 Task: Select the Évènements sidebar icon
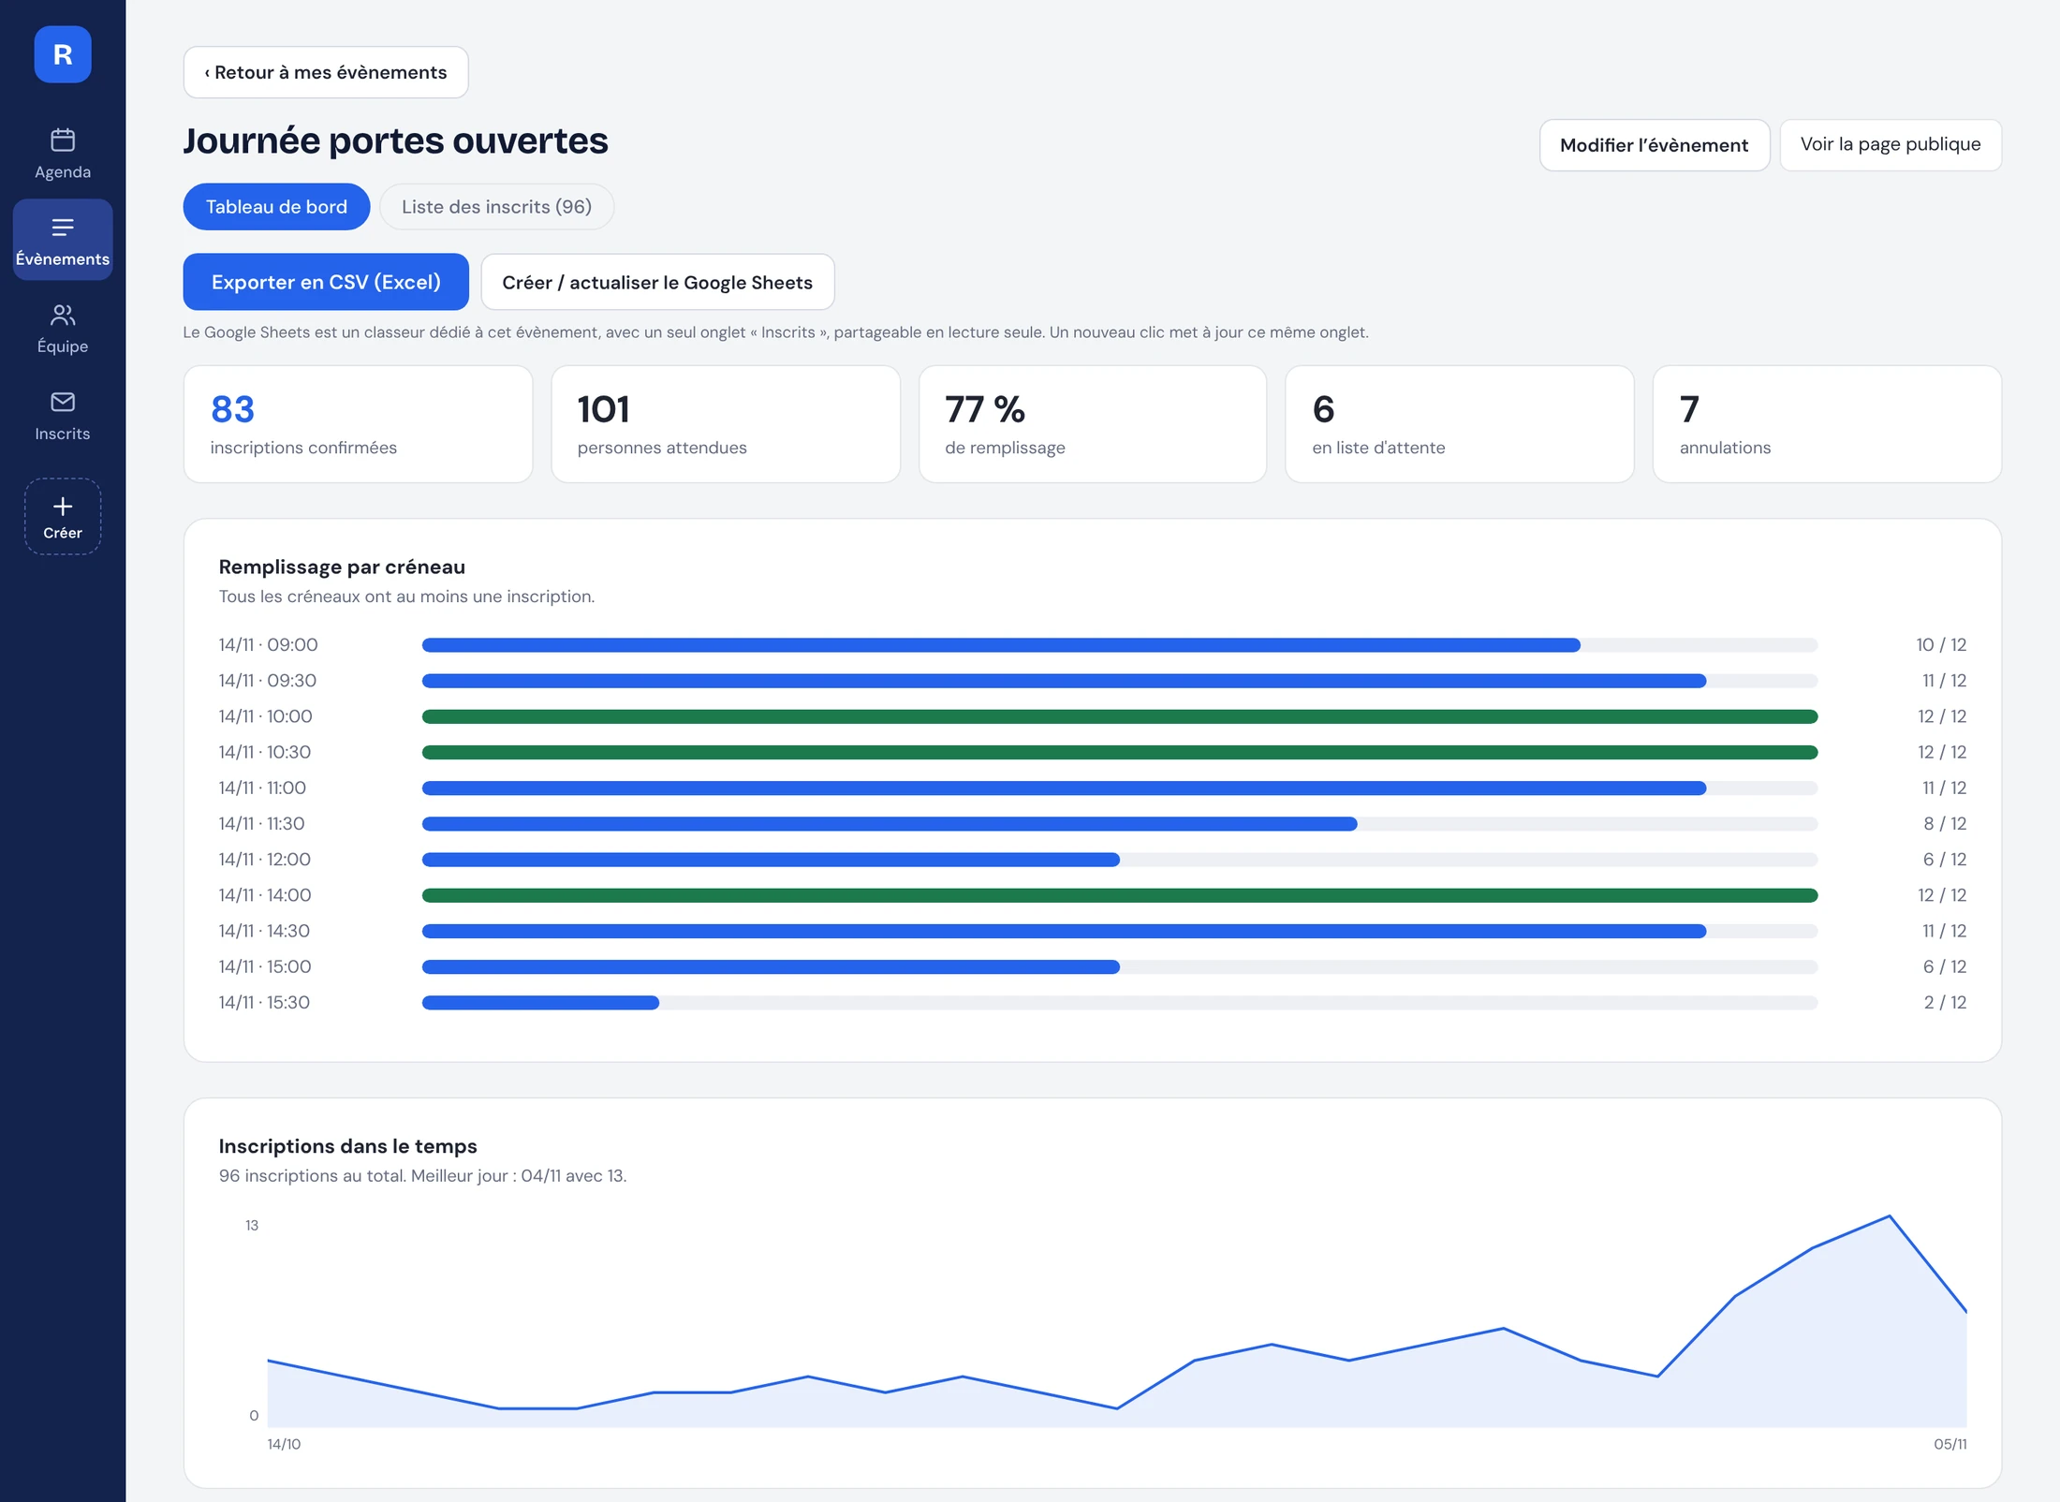63,228
